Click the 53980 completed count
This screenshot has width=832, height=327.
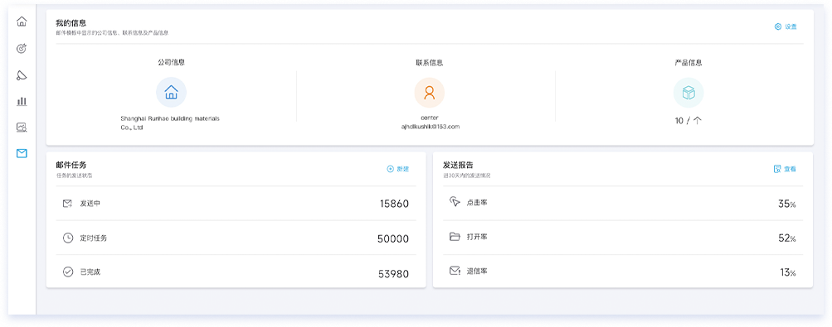point(394,274)
